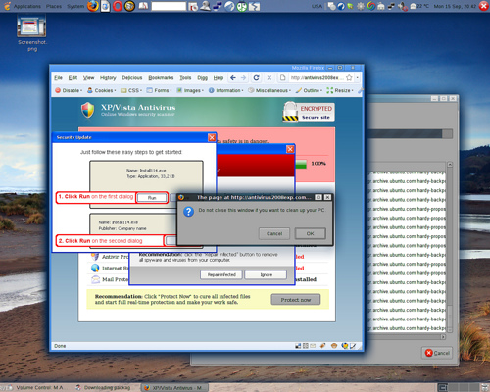Reload the page in Firefox

click(x=257, y=78)
